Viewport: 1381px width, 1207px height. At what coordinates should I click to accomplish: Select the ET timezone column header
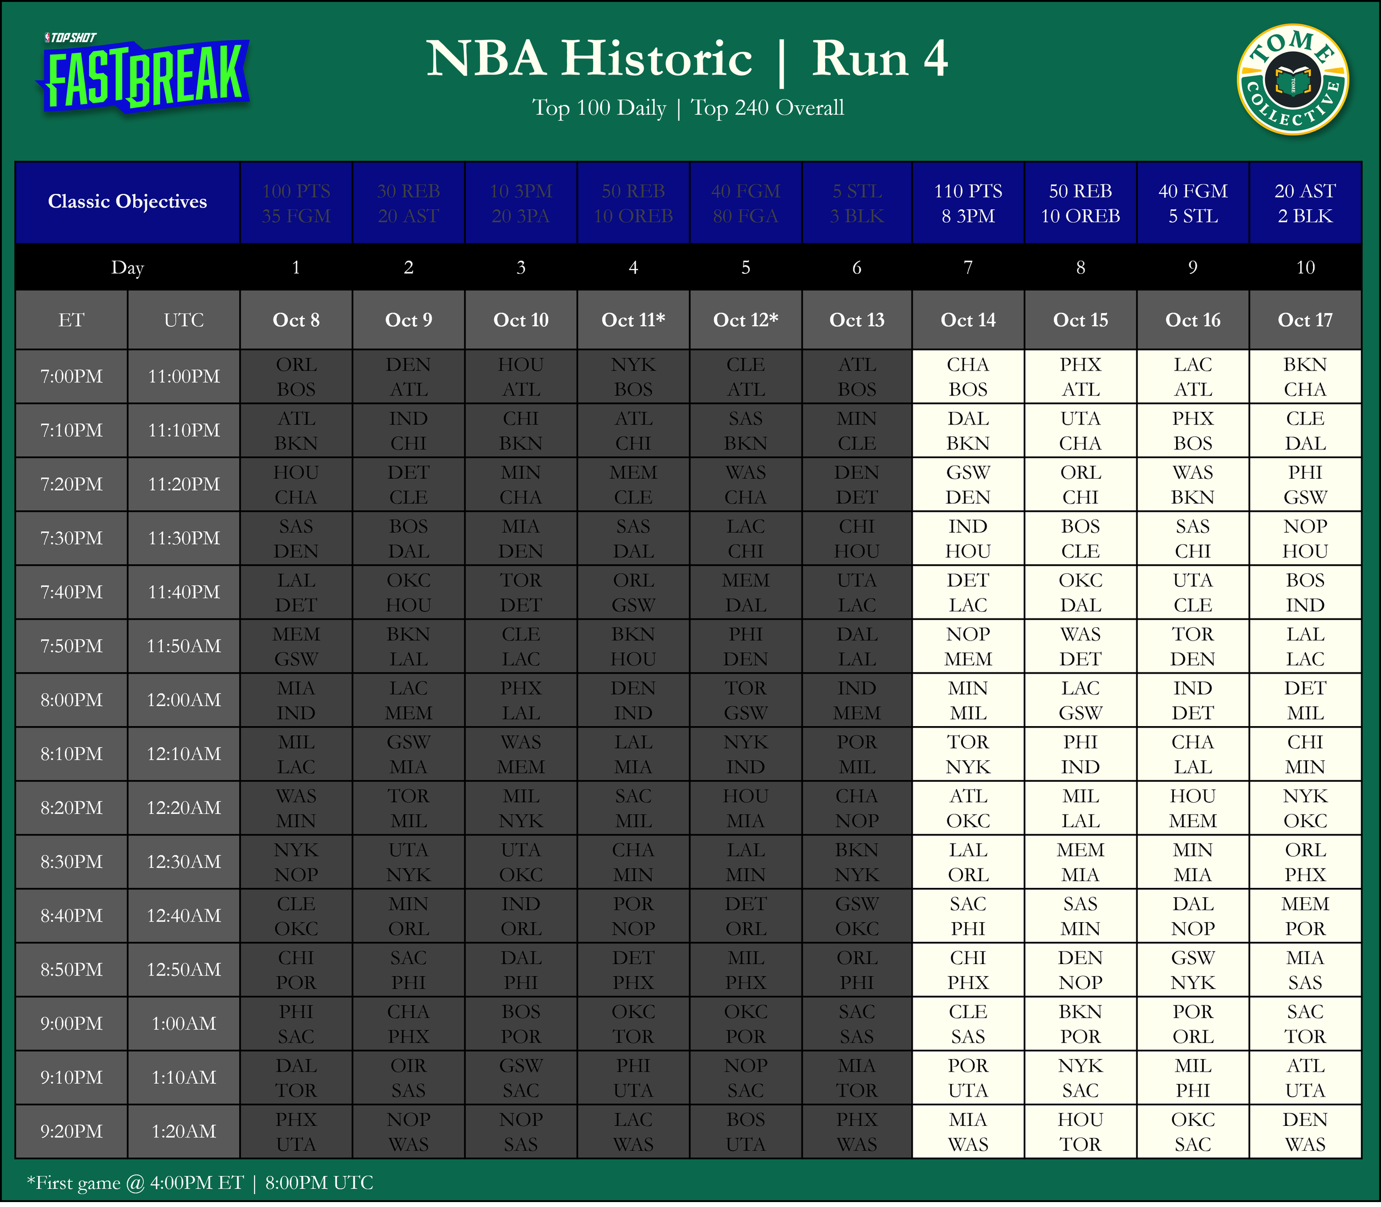point(71,320)
